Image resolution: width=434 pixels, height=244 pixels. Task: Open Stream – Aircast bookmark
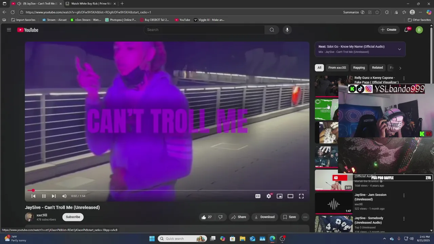coord(54,20)
